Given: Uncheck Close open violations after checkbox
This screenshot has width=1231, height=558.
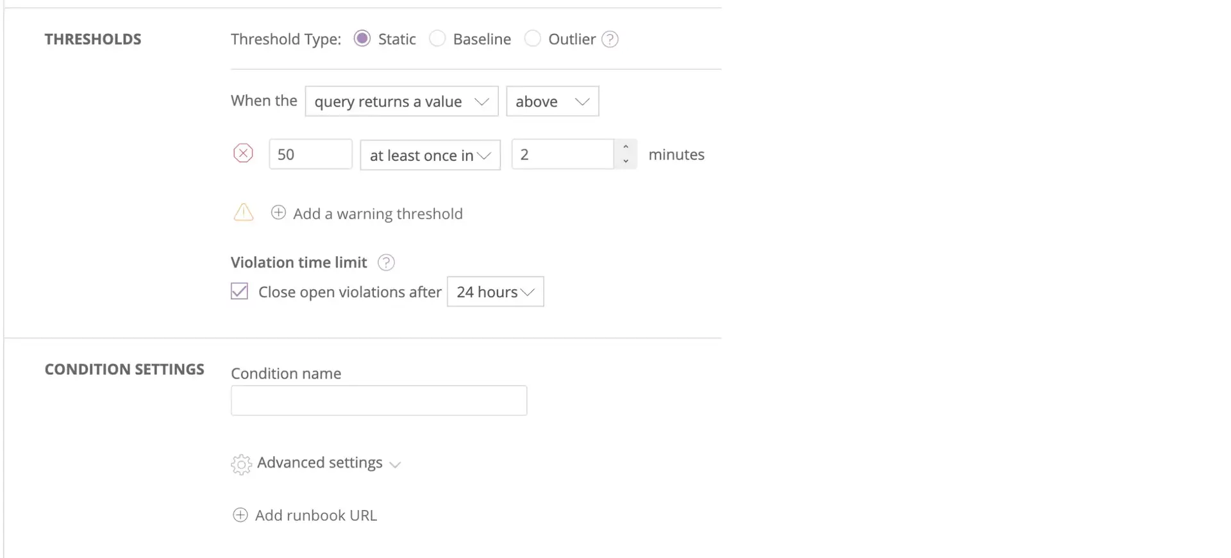Looking at the screenshot, I should tap(239, 291).
